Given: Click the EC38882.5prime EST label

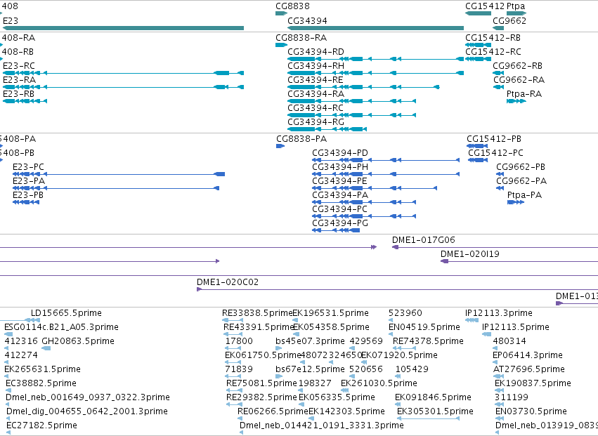Looking at the screenshot, I should point(41,383).
